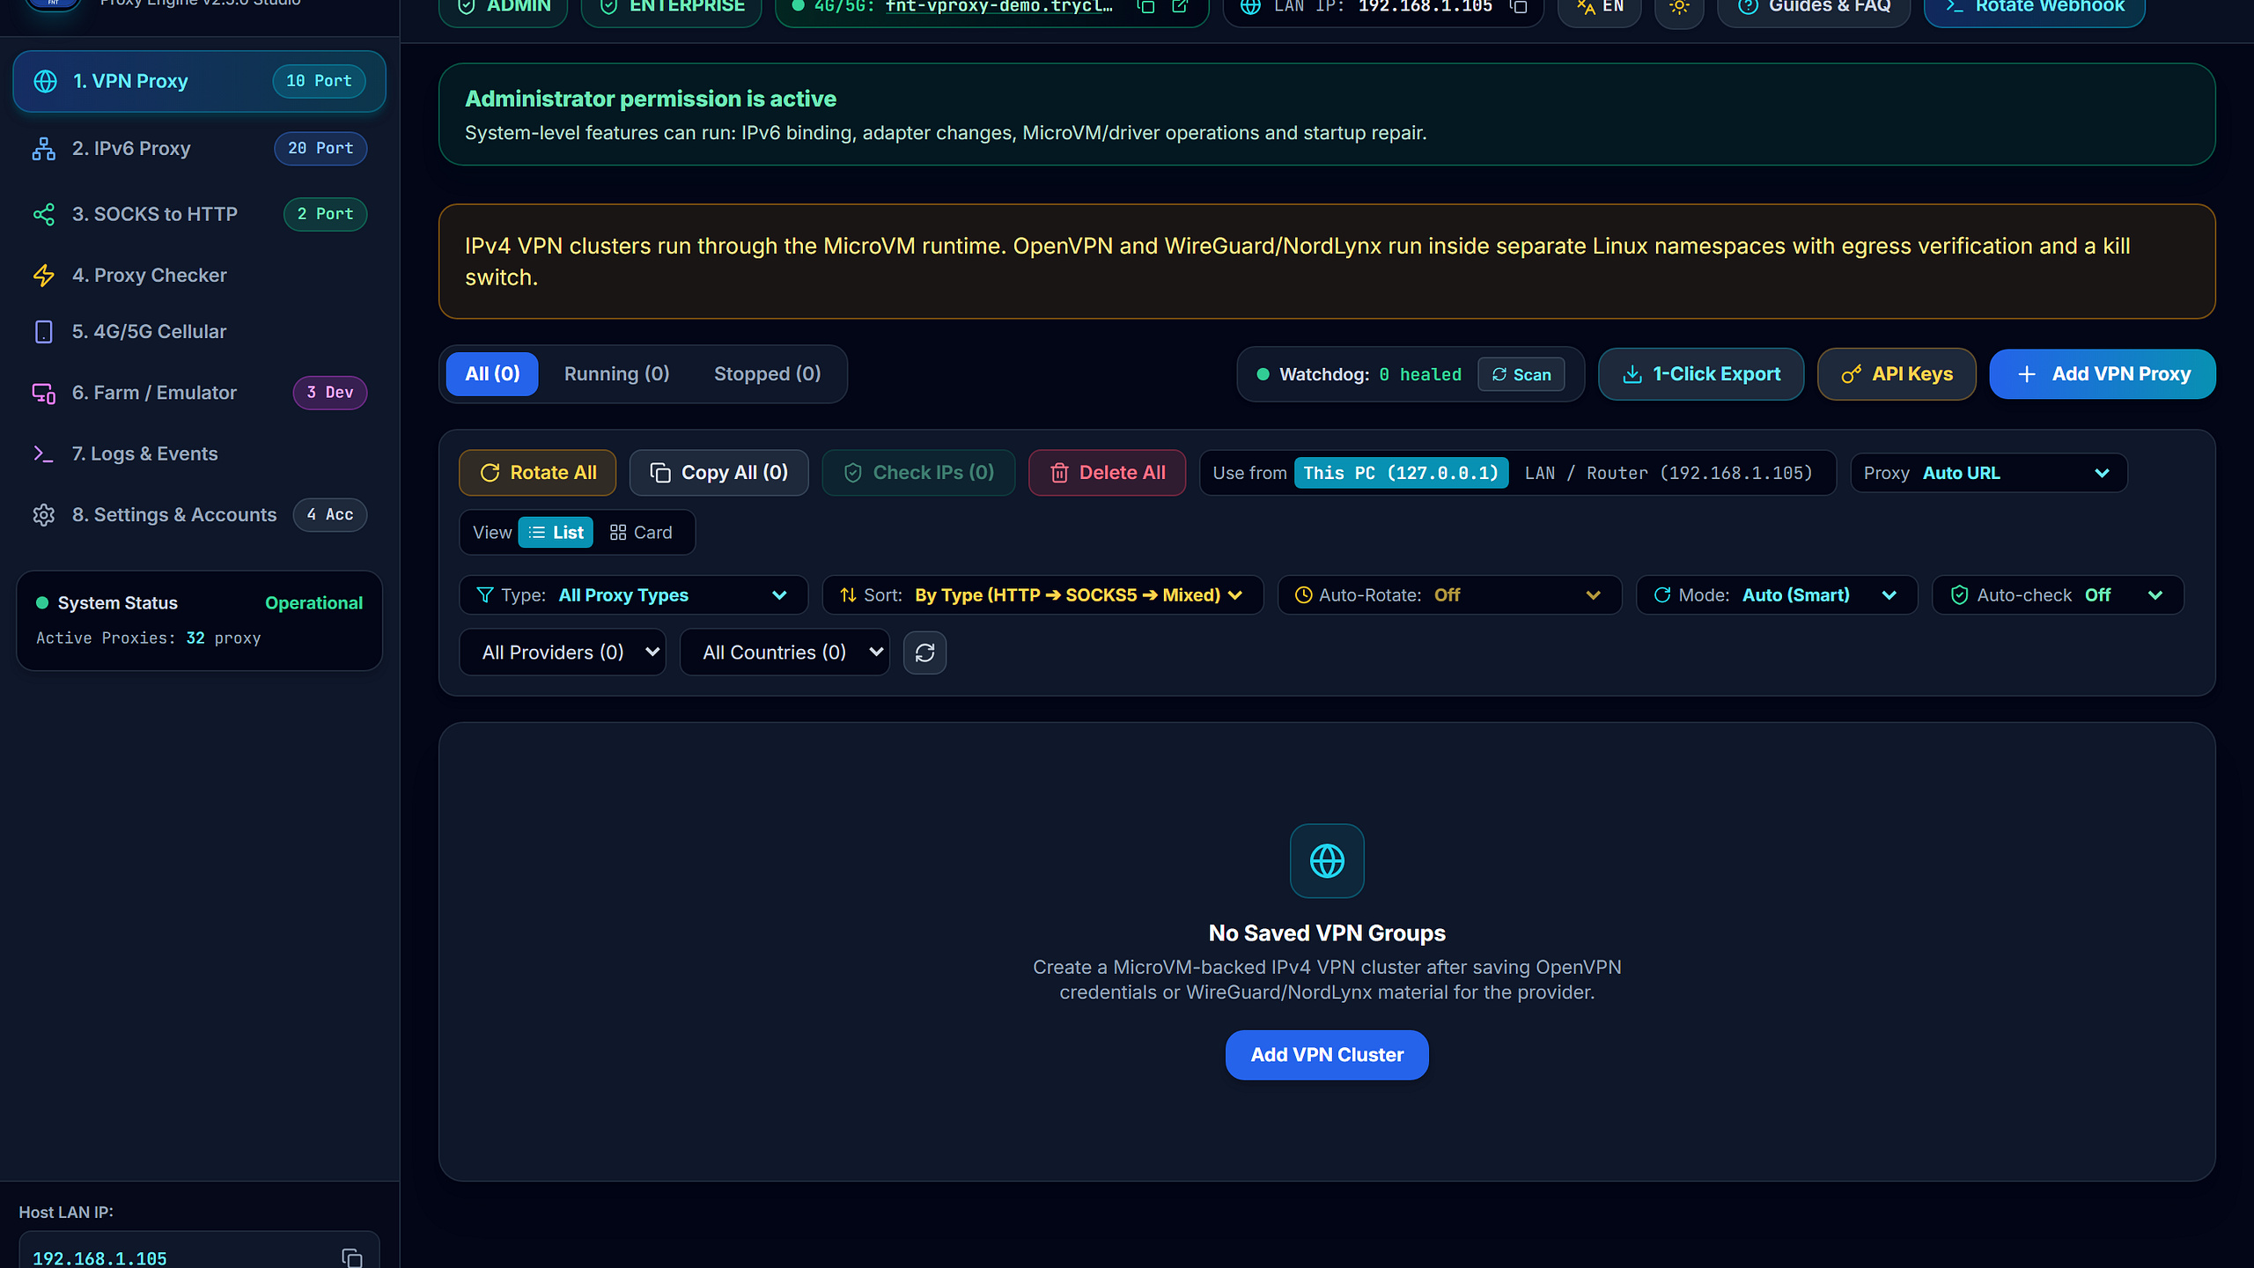The height and width of the screenshot is (1268, 2254).
Task: Open the Sort By Type dropdown
Action: pyautogui.click(x=1042, y=595)
